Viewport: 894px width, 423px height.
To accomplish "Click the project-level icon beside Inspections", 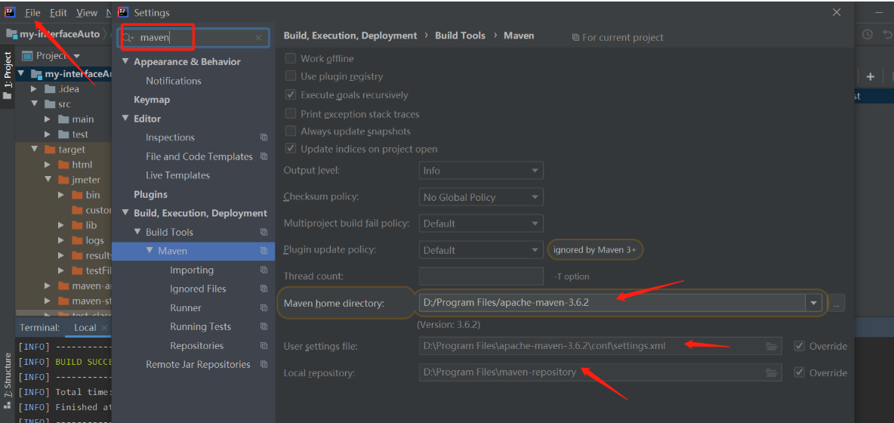I will click(x=264, y=137).
